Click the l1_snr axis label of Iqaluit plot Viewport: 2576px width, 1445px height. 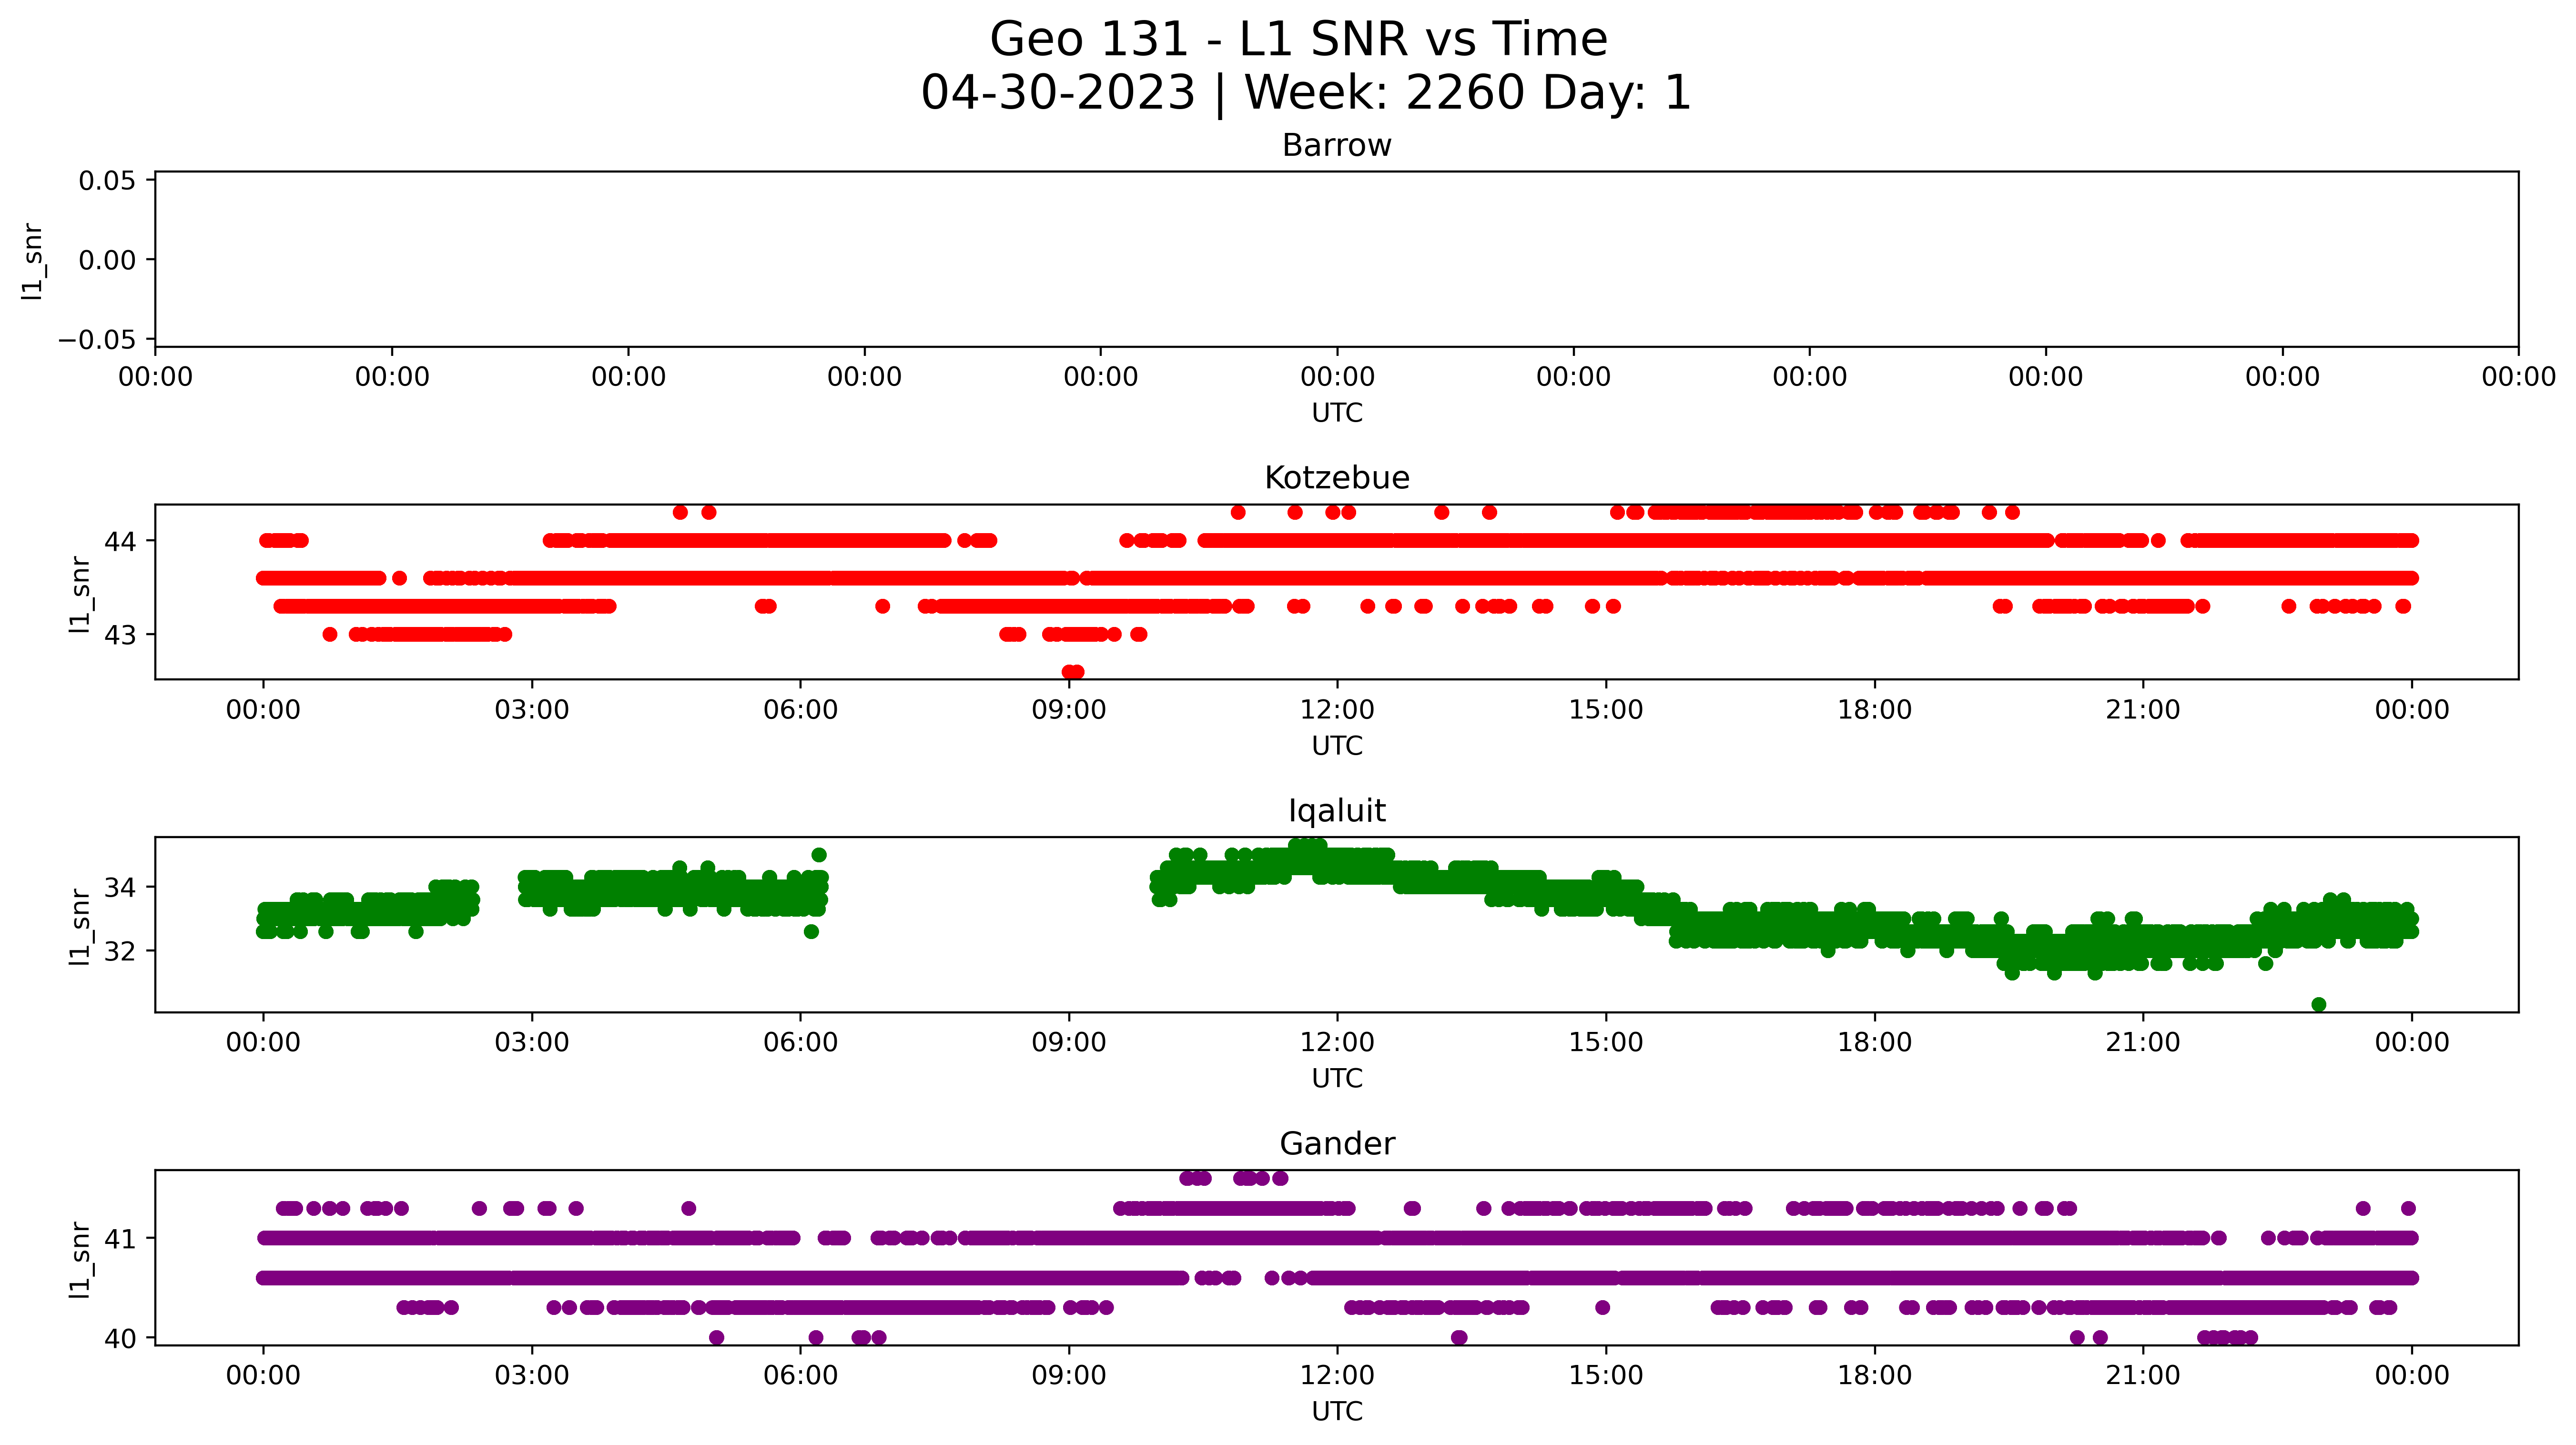point(79,927)
